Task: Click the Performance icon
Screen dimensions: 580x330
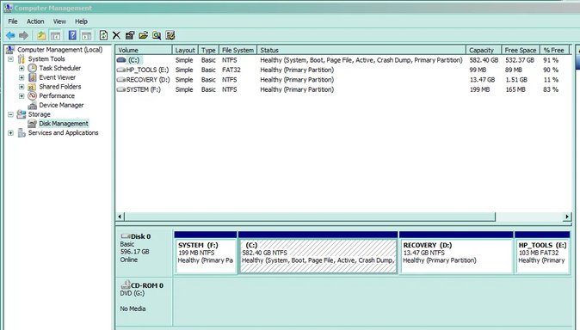Action: coord(33,95)
